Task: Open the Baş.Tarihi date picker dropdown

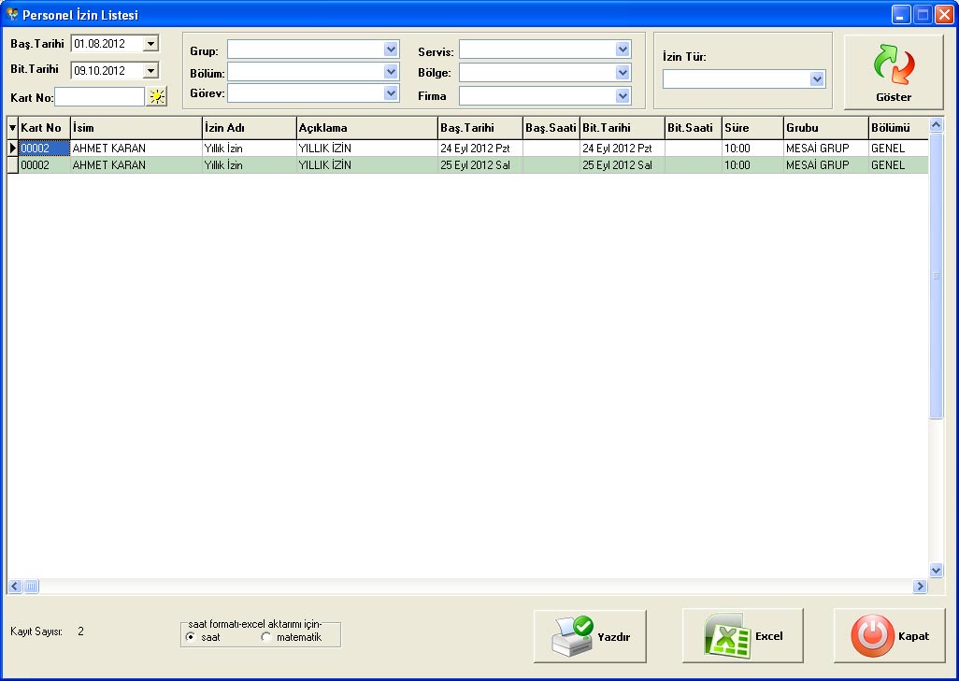Action: point(150,43)
